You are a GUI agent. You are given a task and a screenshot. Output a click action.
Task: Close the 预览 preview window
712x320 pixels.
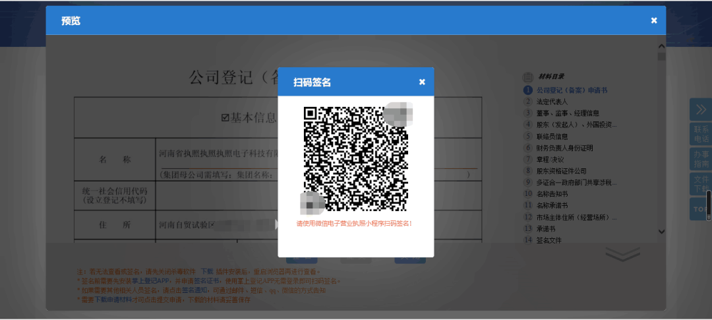(x=654, y=20)
